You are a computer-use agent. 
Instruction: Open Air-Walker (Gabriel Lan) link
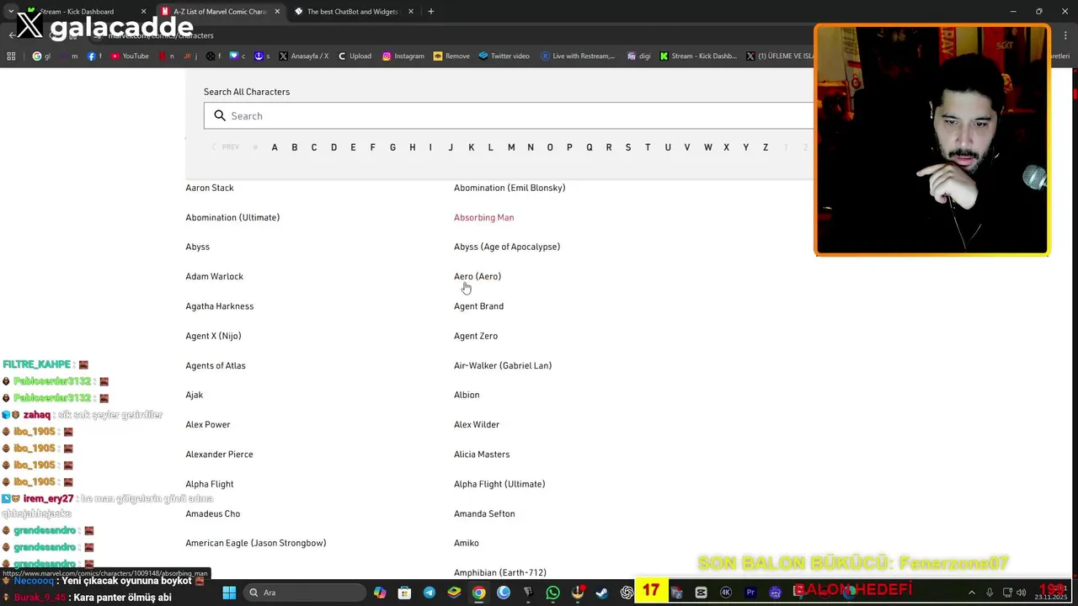pos(503,365)
